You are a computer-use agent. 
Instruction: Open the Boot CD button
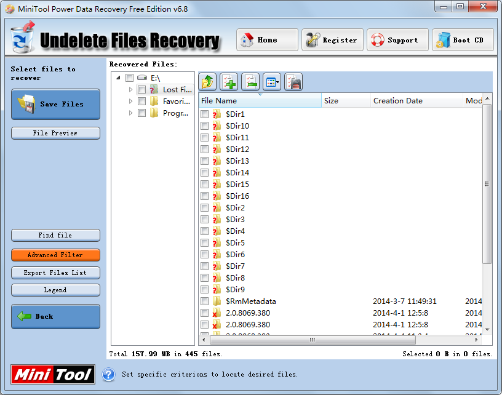(x=463, y=40)
